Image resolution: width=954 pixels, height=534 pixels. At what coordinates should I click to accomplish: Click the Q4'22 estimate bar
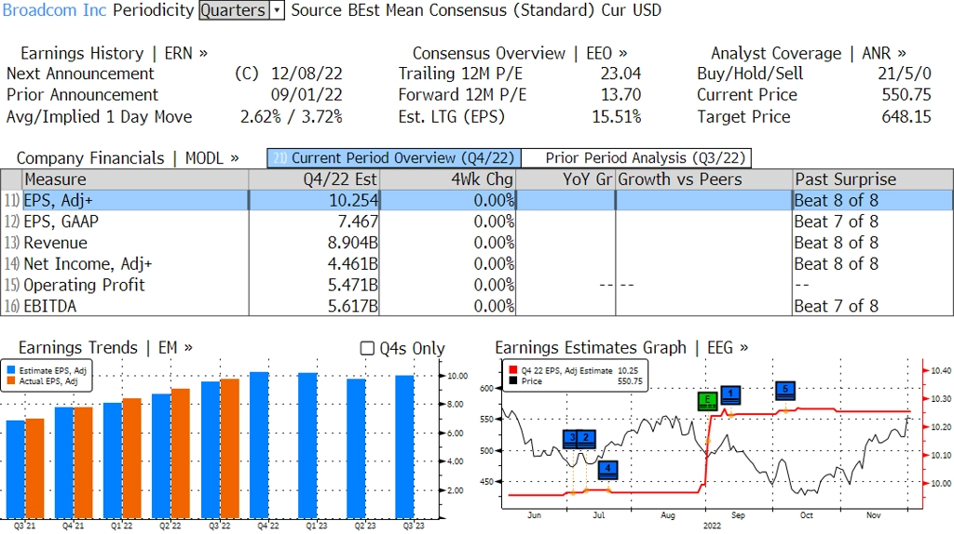[259, 446]
